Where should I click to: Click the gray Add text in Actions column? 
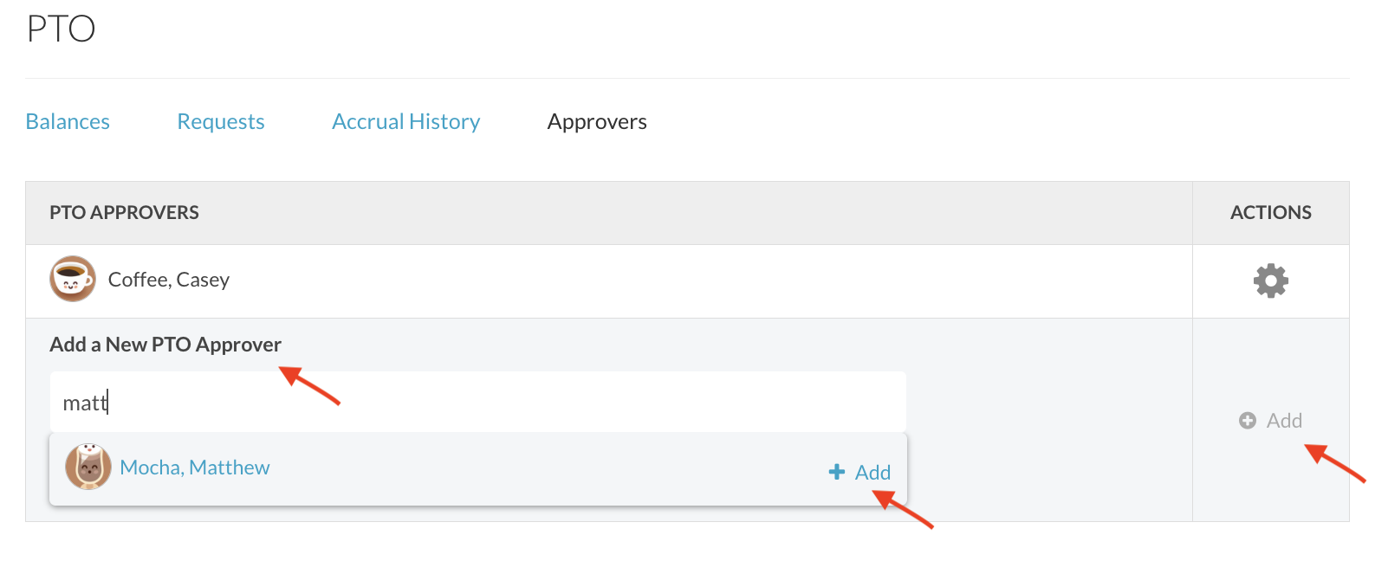(x=1284, y=421)
